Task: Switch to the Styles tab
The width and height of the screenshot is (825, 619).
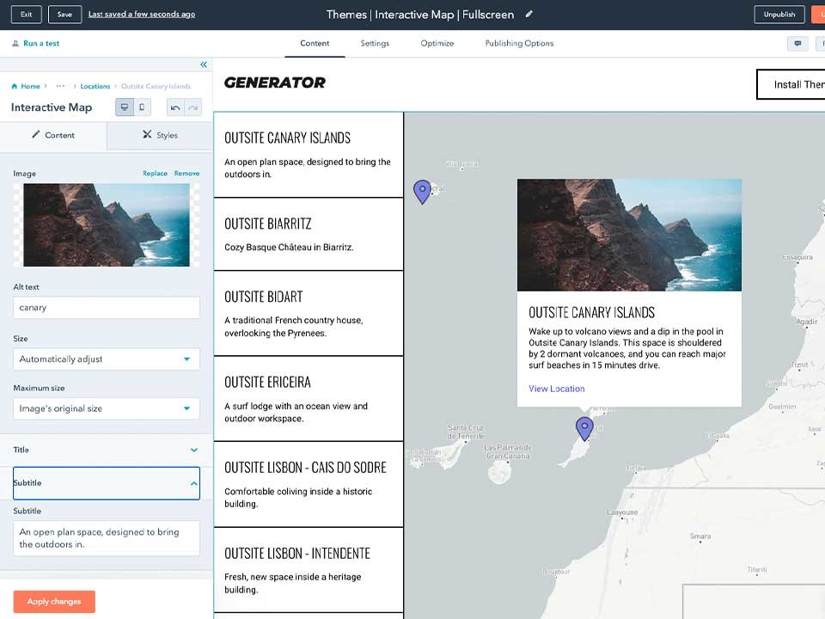Action: pyautogui.click(x=160, y=135)
